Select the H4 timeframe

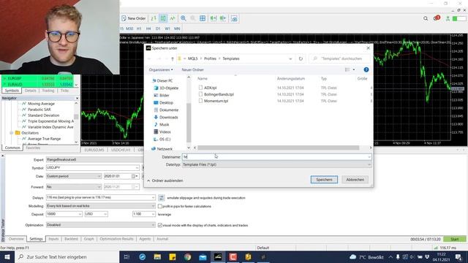tap(148, 28)
